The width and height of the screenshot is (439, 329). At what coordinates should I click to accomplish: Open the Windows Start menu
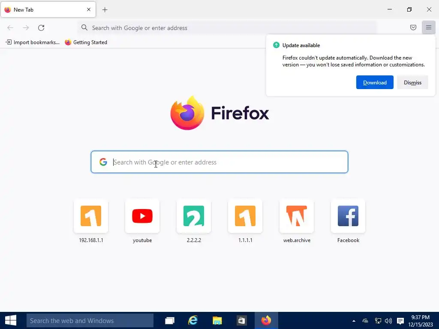[11, 320]
